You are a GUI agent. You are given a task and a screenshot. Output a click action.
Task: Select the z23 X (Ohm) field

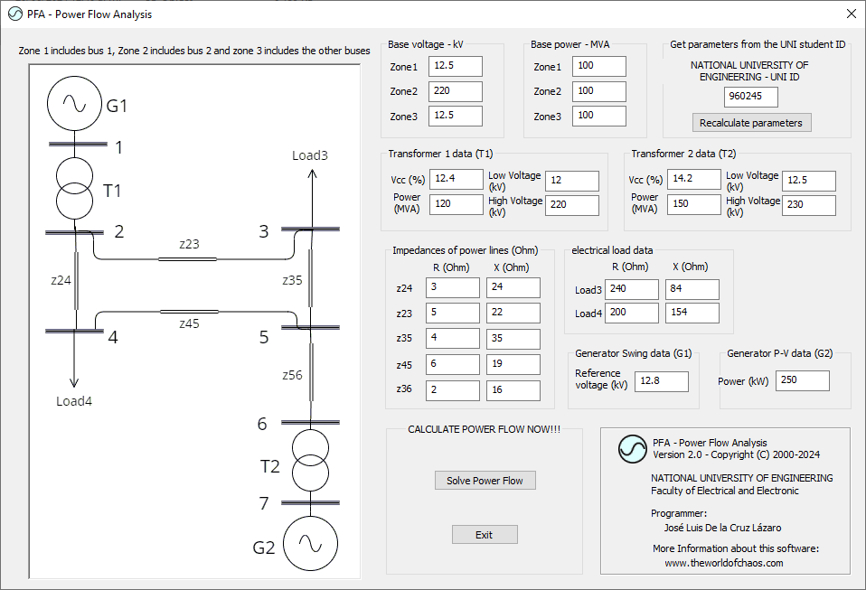(x=513, y=313)
